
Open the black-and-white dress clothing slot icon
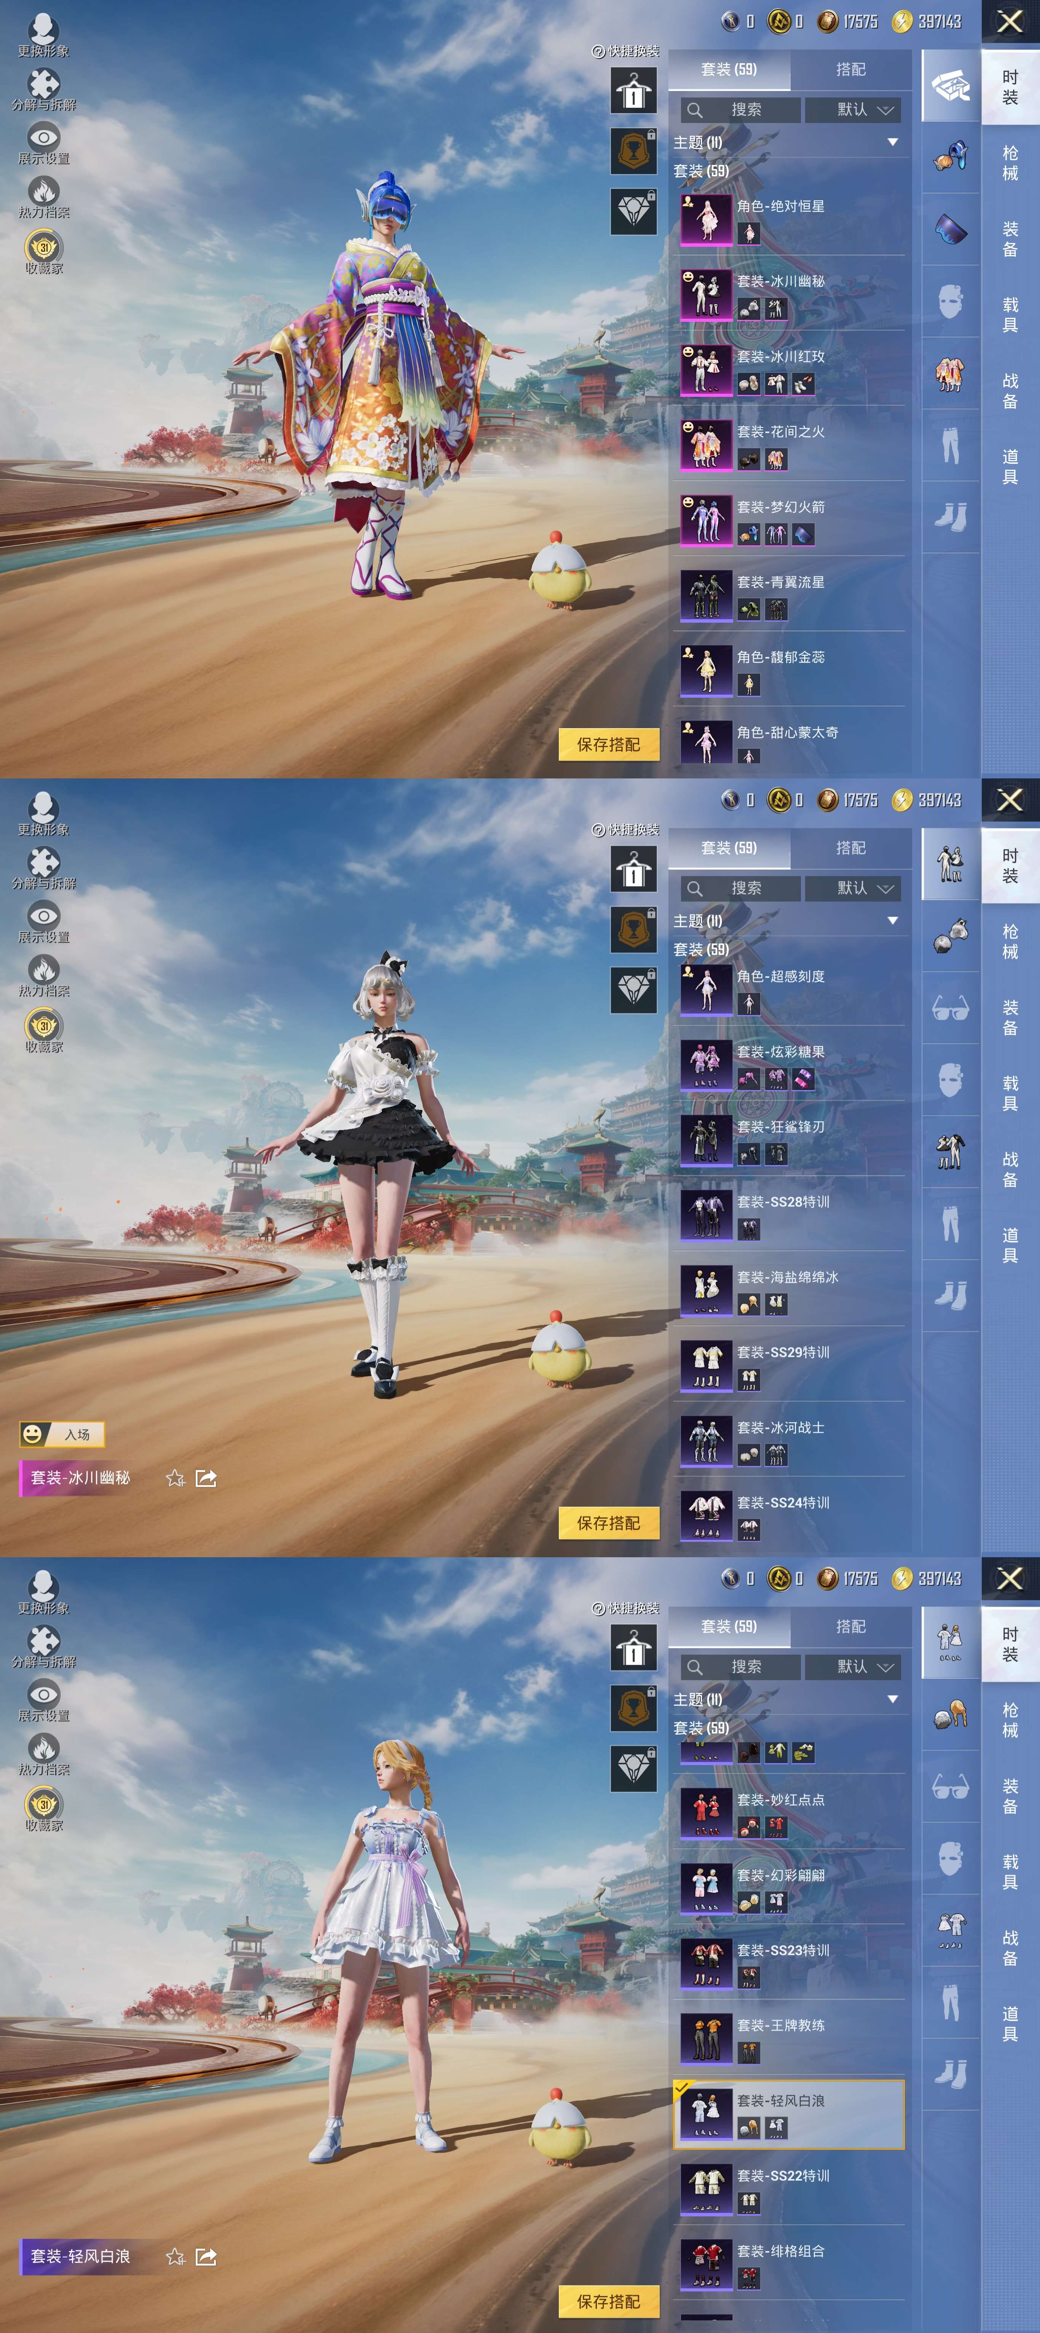tap(951, 1152)
